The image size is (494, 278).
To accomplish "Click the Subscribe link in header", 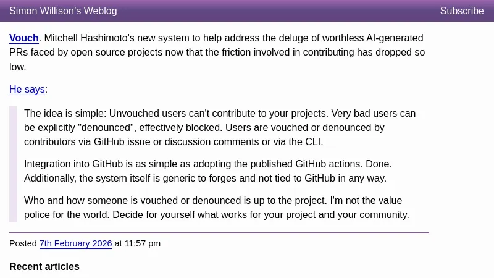I will tap(461, 11).
